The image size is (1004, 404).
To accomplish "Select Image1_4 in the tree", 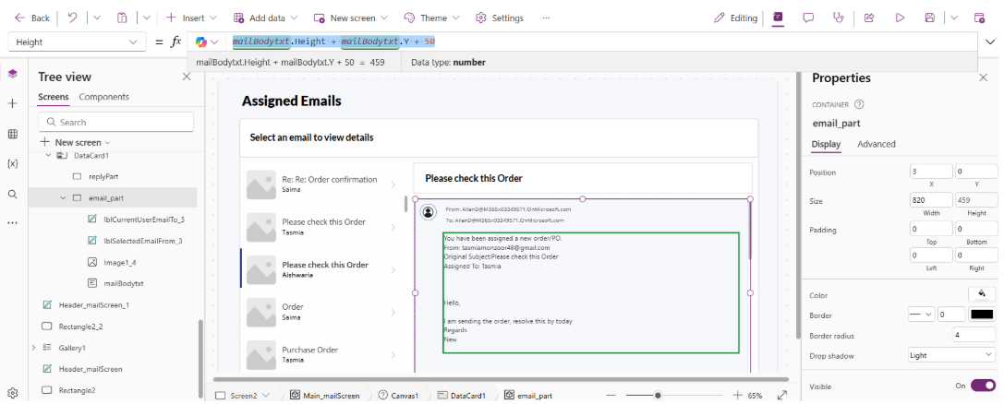I will [x=119, y=262].
